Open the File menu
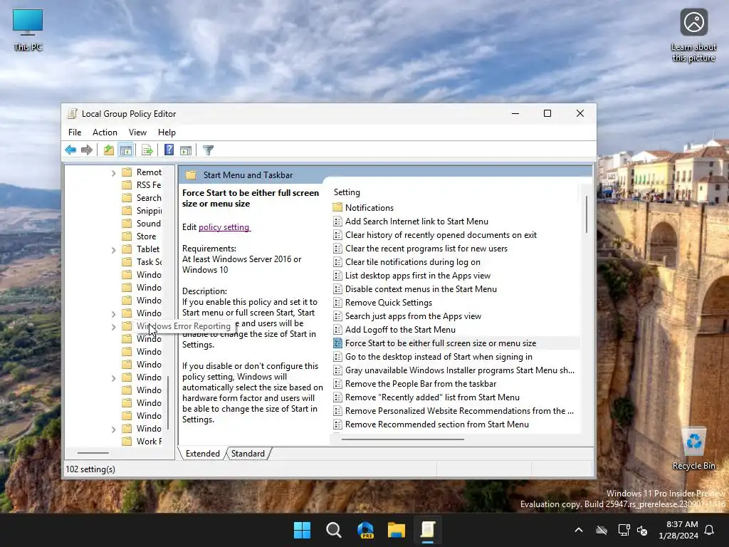This screenshot has width=729, height=547. point(74,132)
